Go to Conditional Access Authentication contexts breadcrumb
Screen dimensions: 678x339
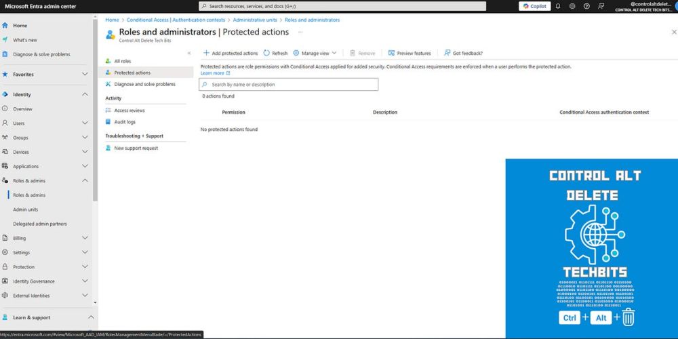click(x=176, y=20)
